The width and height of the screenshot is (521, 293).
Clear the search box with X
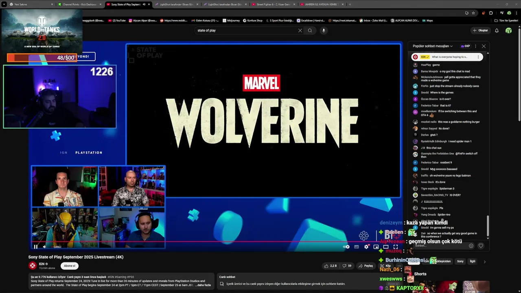tap(300, 31)
